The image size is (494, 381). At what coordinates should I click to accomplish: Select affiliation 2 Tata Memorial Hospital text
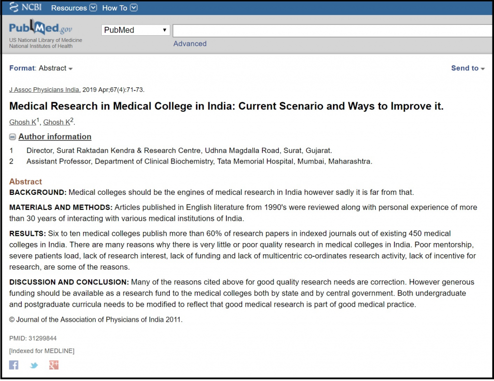coord(199,162)
